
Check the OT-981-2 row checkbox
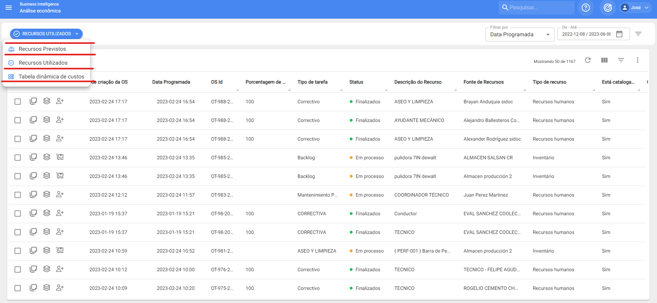click(x=18, y=251)
